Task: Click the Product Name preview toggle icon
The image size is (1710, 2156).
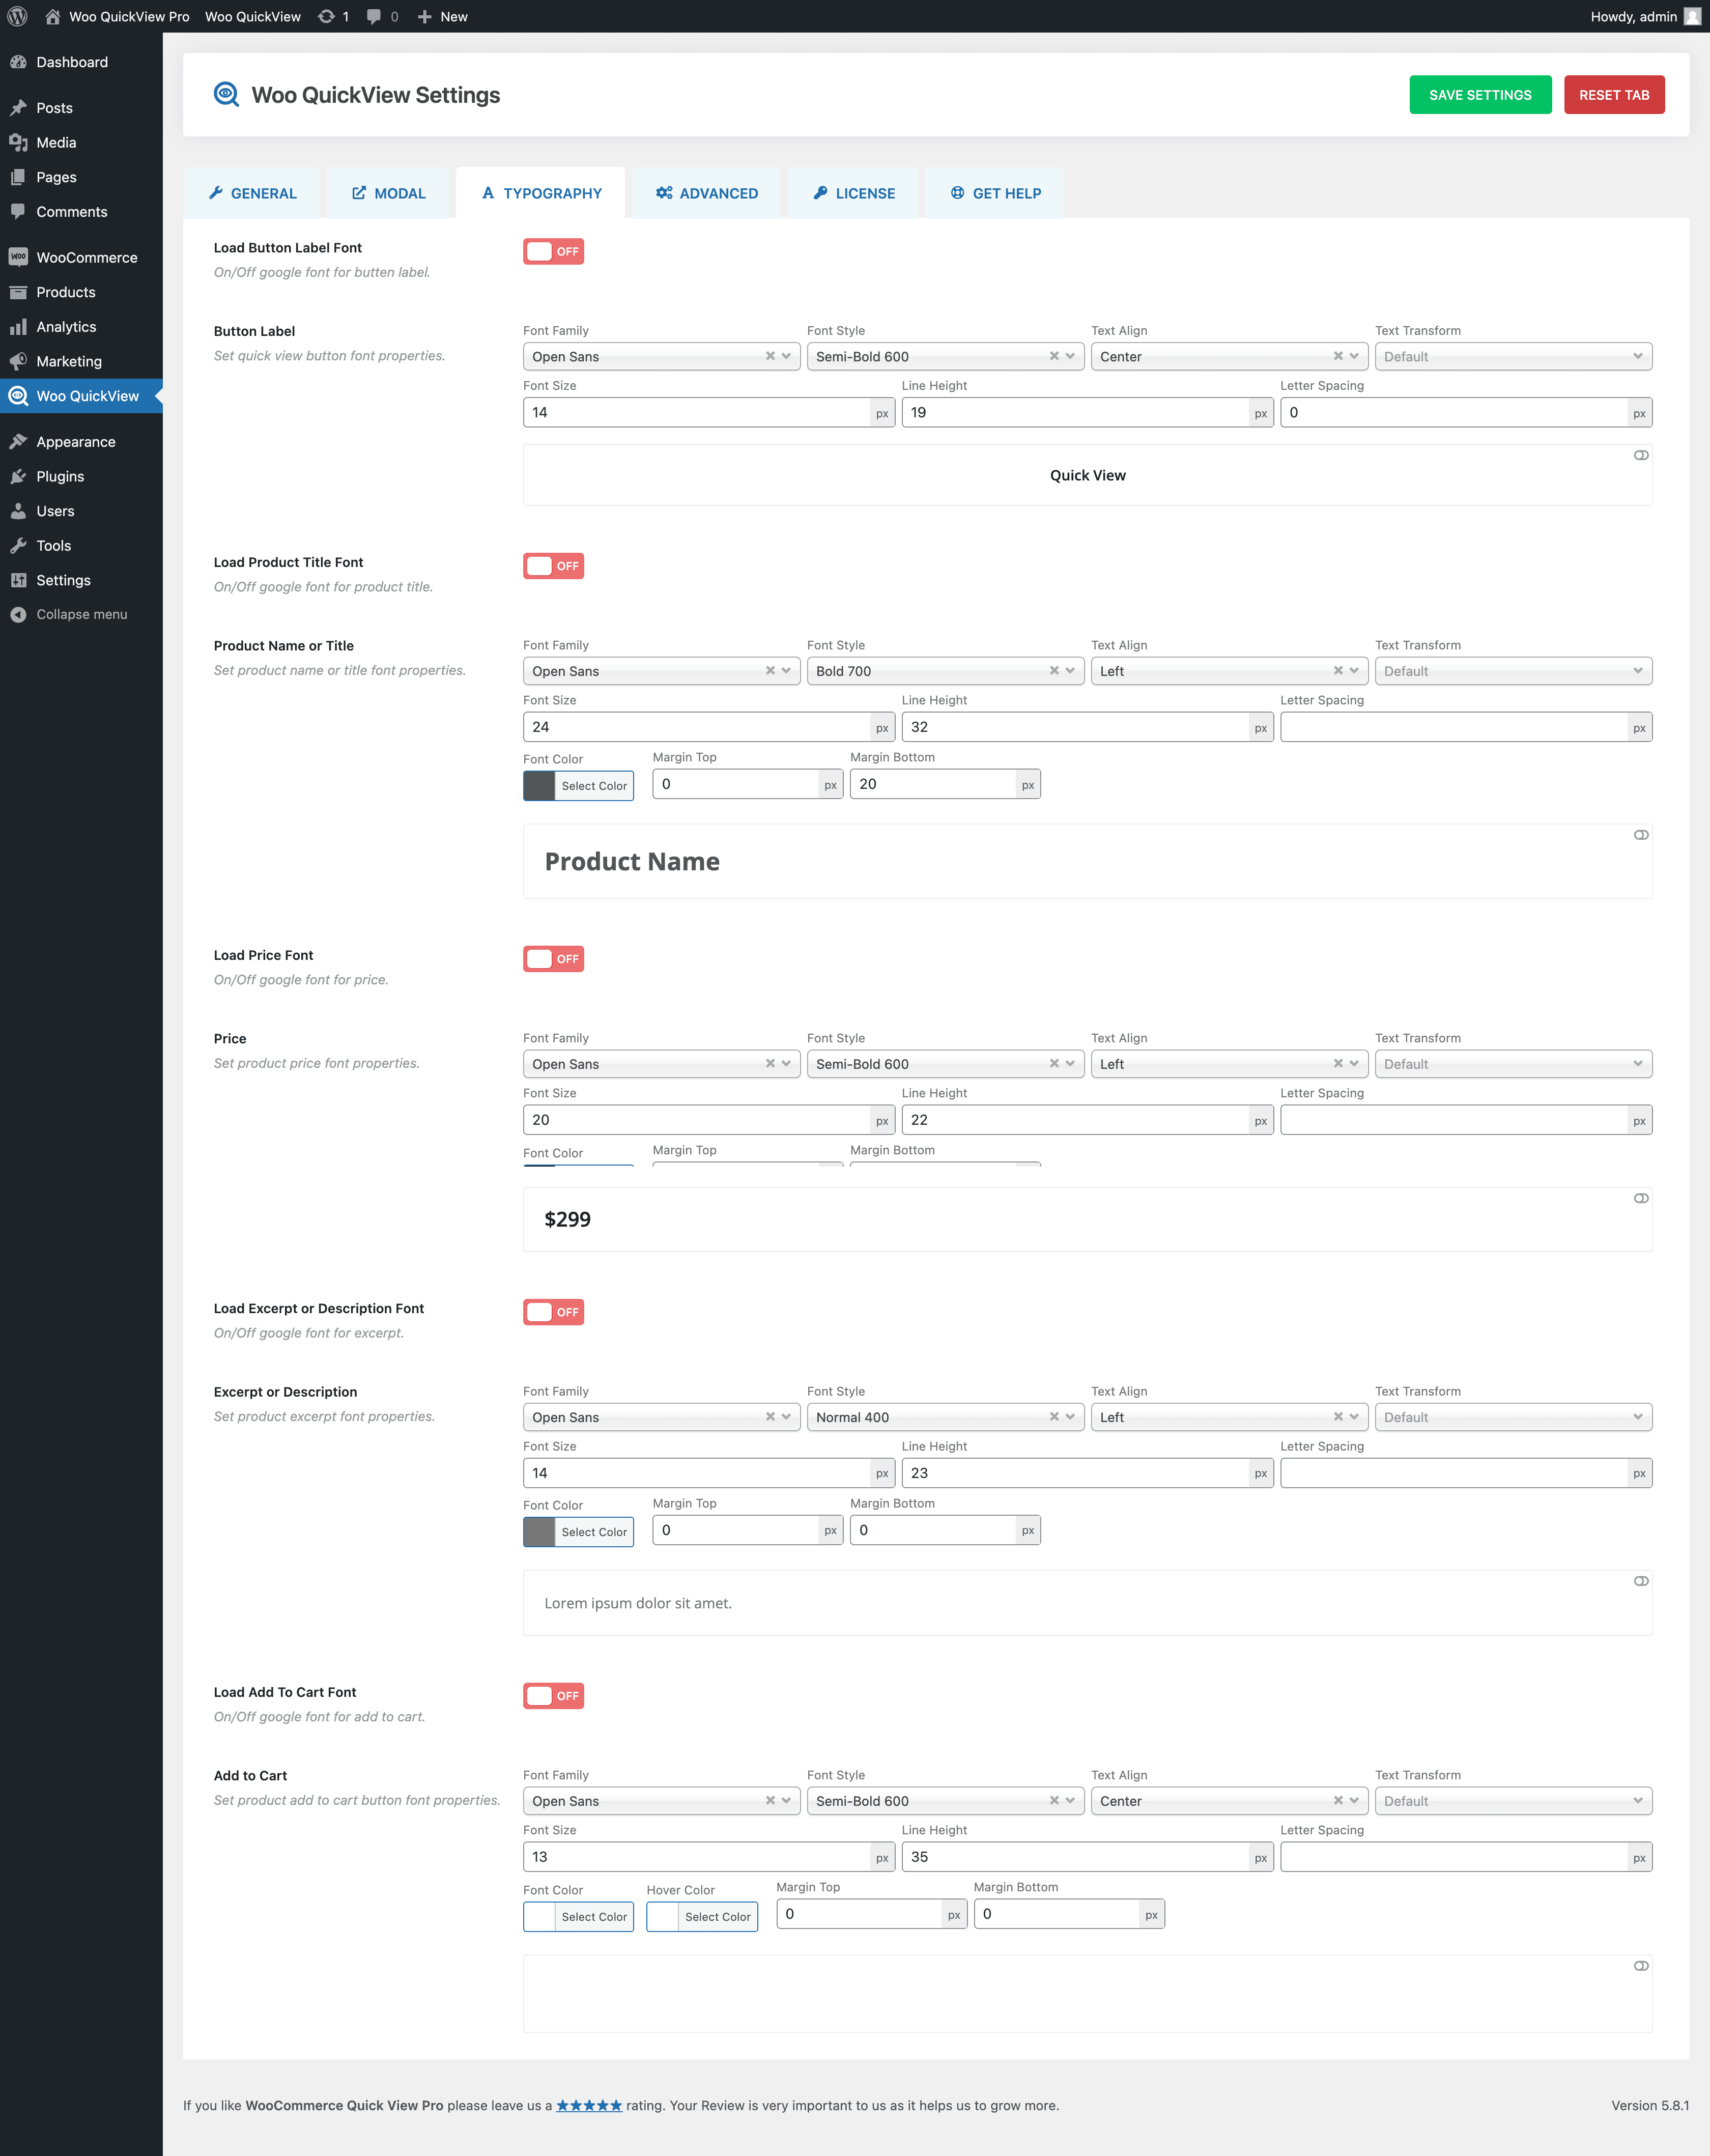Action: click(1640, 835)
